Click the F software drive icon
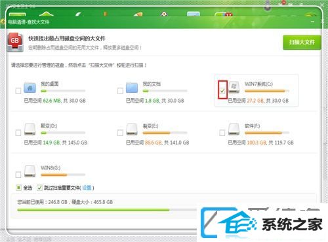This screenshot has height=242, width=328. point(234,130)
